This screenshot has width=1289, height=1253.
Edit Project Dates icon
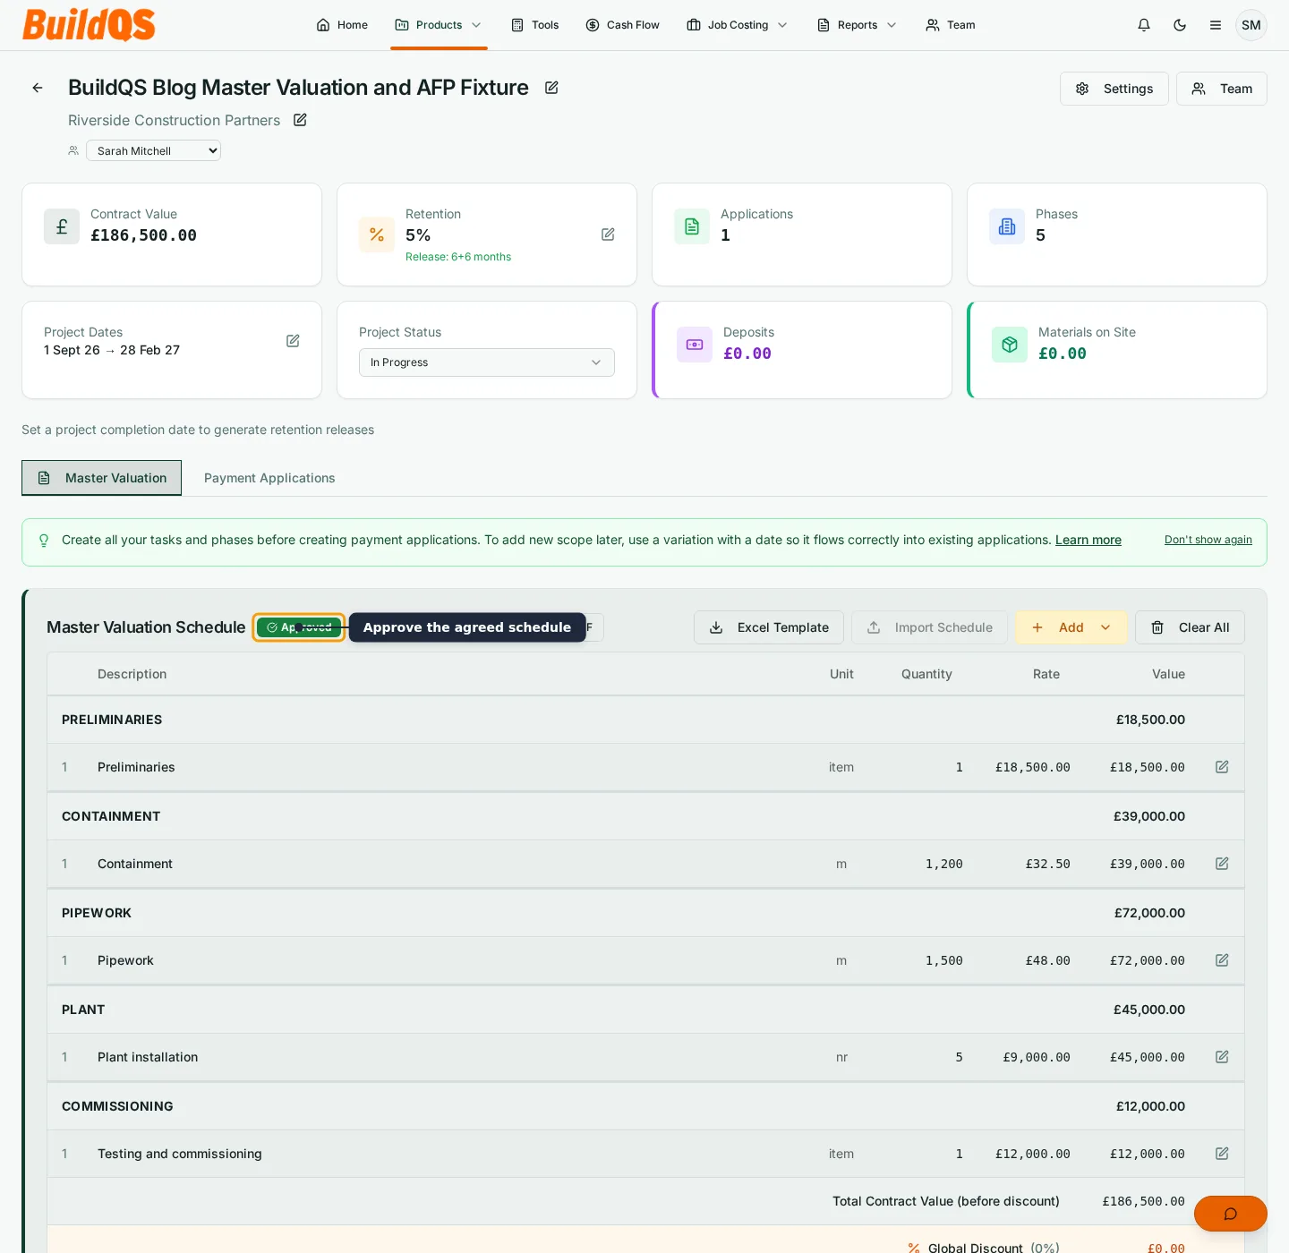tap(293, 341)
